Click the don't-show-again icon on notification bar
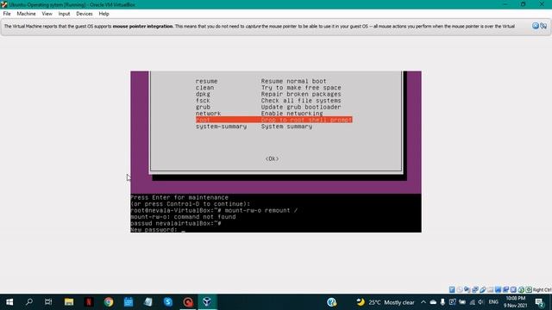Viewport: 552px width, 310px height. click(x=543, y=26)
